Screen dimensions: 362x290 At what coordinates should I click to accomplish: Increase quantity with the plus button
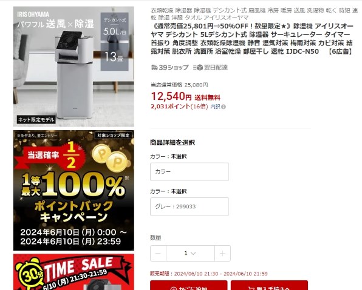[x=222, y=254]
